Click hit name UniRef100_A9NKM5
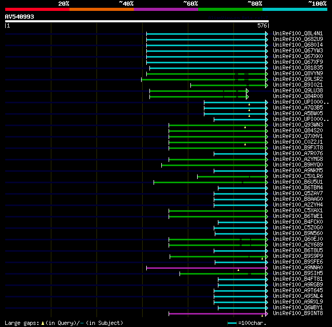The image size is (332, 327). [x=298, y=171]
